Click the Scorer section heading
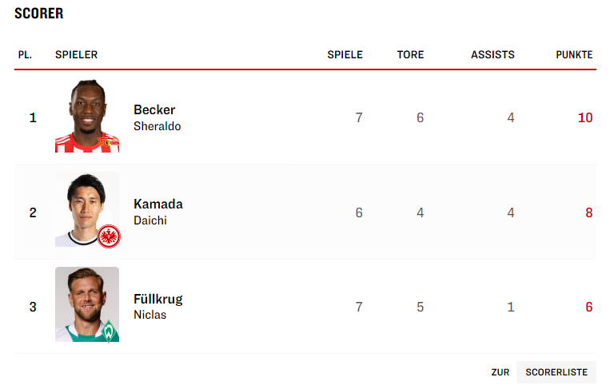The width and height of the screenshot is (610, 389). pos(38,14)
